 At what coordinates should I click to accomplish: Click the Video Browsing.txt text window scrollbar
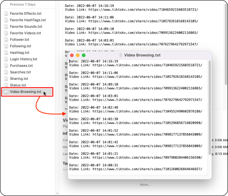[x=209, y=108]
